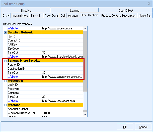The image size is (153, 132).
Task: Collapse the Westcon vendor group
Action: click(x=5, y=105)
